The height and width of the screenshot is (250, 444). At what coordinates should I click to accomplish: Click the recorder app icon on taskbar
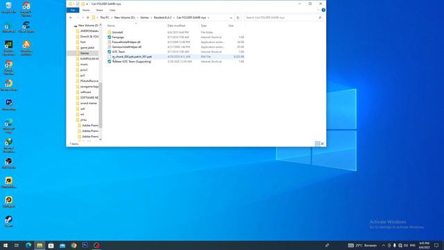tap(96, 245)
